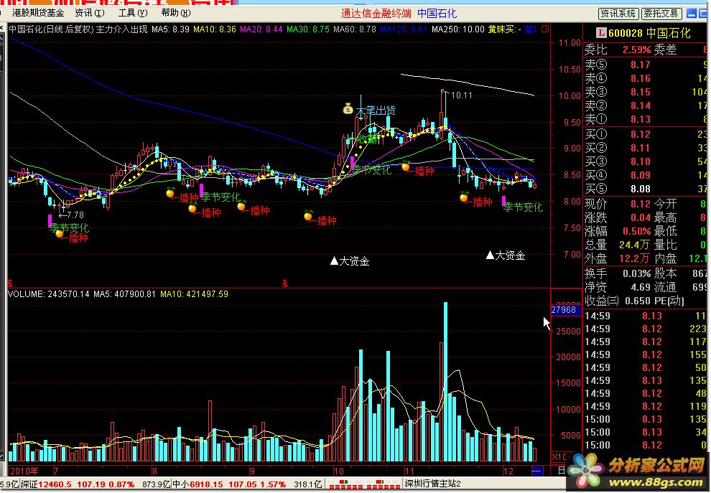Image resolution: width=711 pixels, height=493 pixels.
Task: Click the orange 播种 icon below 7.78 low
Action: point(60,234)
